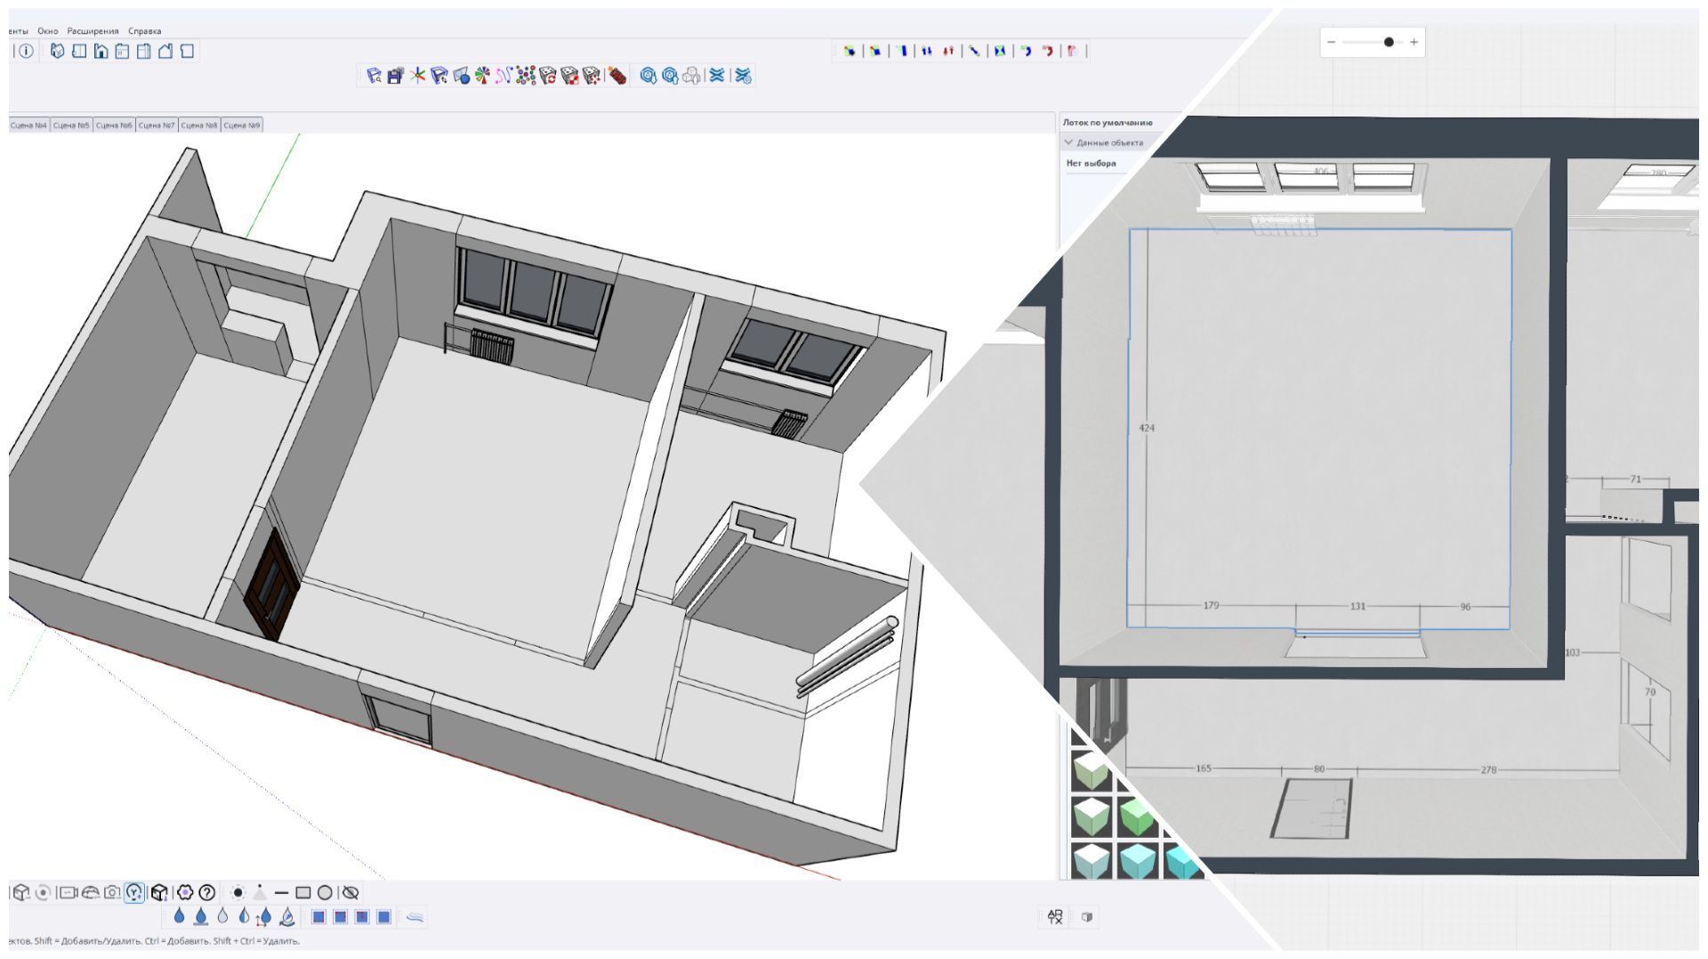Select the dark paint drop tool in bottom toolbar
Viewport: 1708px width, 959px height.
[179, 917]
